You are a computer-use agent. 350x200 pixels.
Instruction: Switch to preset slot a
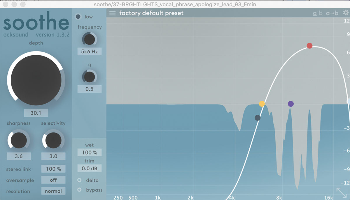point(315,13)
